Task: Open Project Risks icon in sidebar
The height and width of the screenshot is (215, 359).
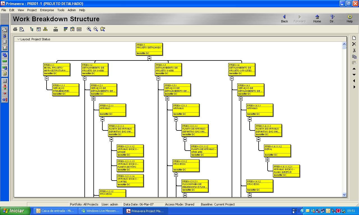Action: pyautogui.click(x=4, y=100)
